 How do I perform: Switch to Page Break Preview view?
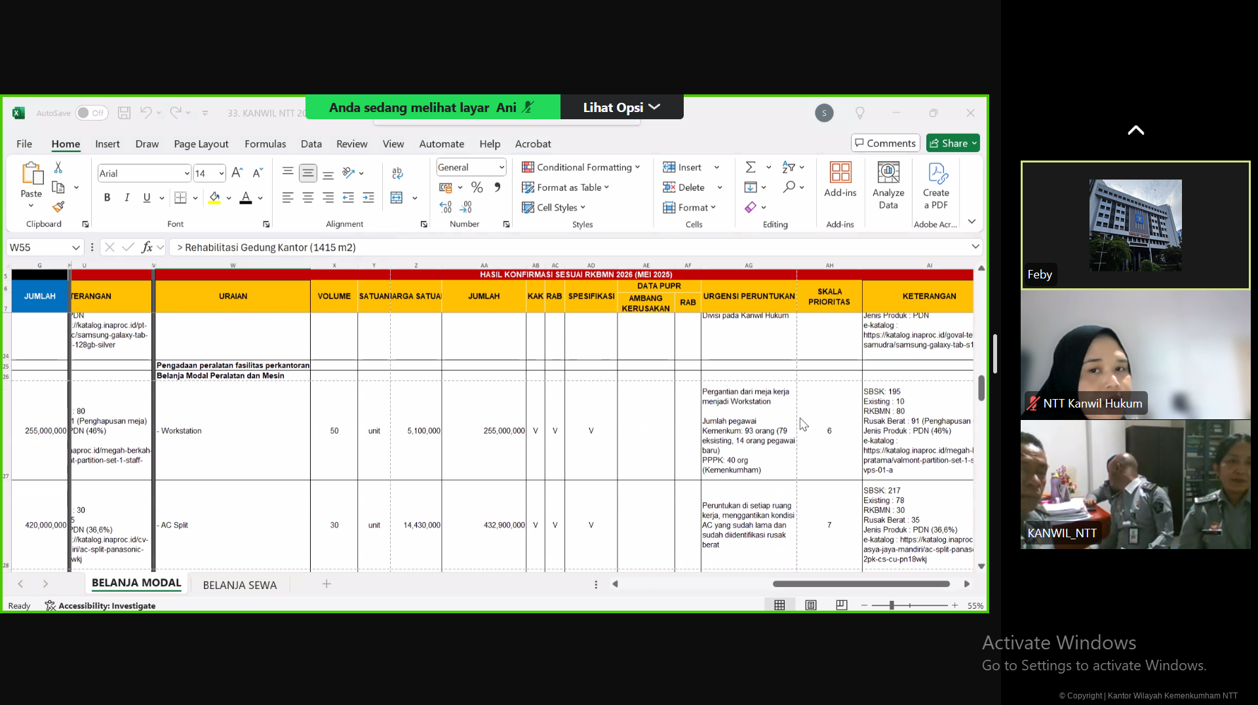[x=841, y=605]
